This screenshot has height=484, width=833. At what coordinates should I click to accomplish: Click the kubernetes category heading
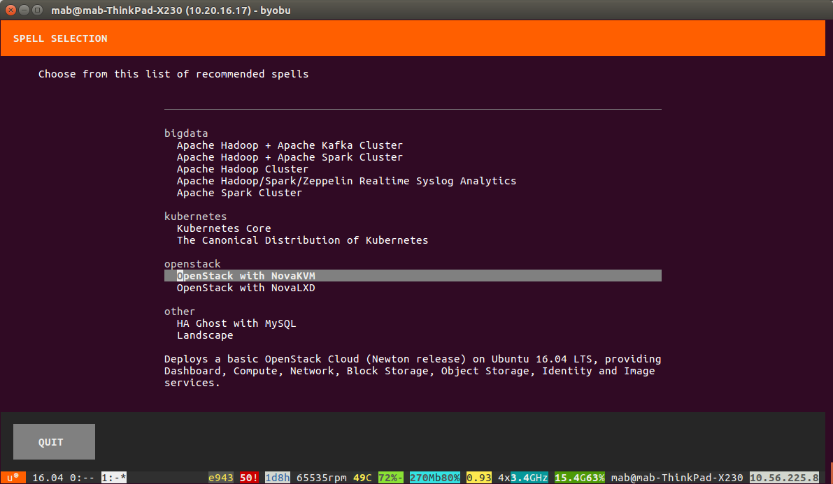point(196,217)
